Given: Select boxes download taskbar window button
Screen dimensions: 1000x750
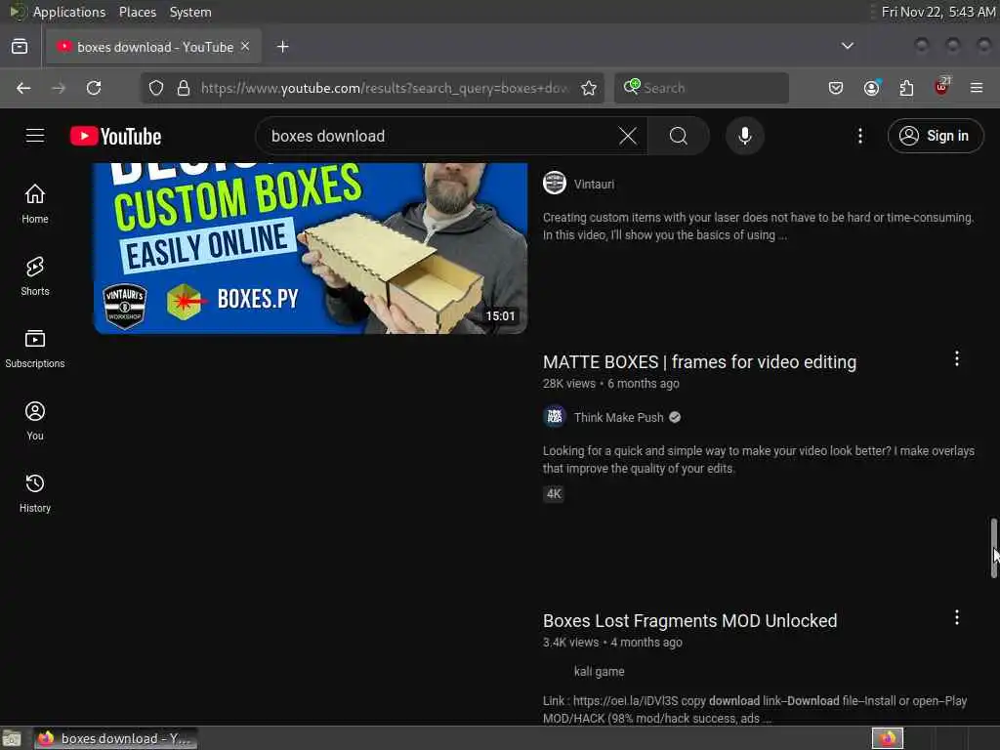Looking at the screenshot, I should [x=115, y=738].
